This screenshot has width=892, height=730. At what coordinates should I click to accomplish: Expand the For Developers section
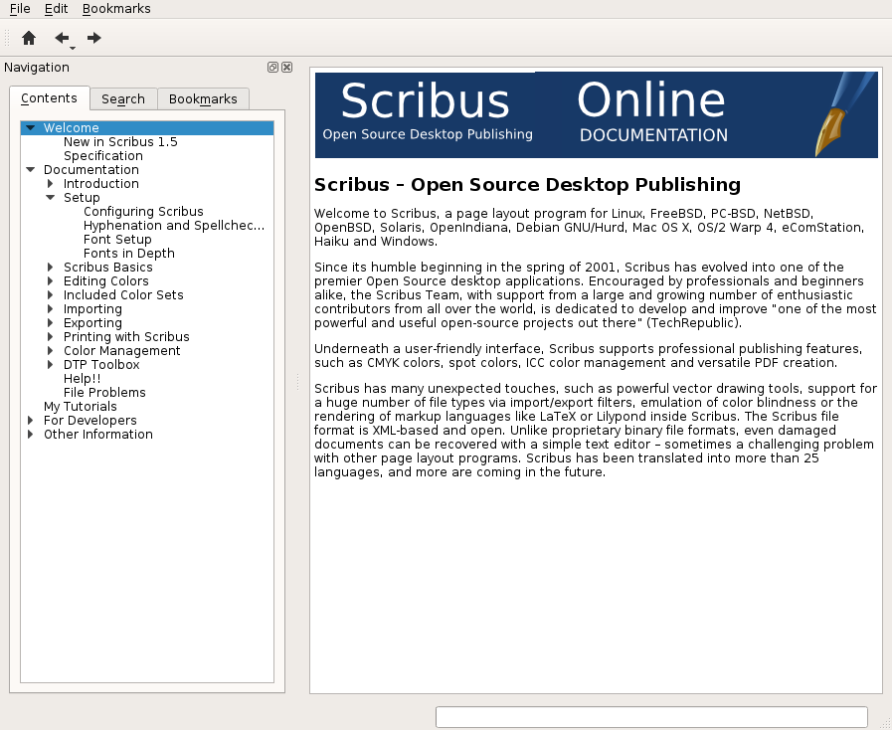(x=31, y=421)
